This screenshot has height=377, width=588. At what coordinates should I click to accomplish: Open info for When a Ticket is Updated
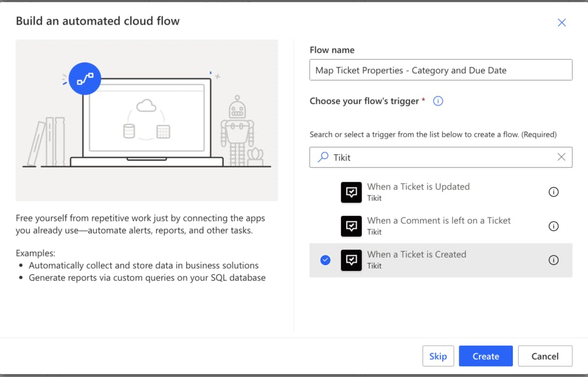554,192
